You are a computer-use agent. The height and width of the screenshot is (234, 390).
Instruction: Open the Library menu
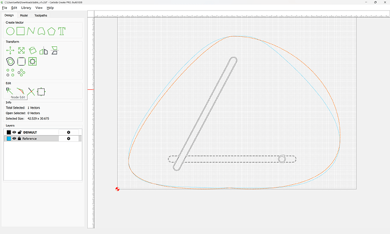click(x=26, y=8)
